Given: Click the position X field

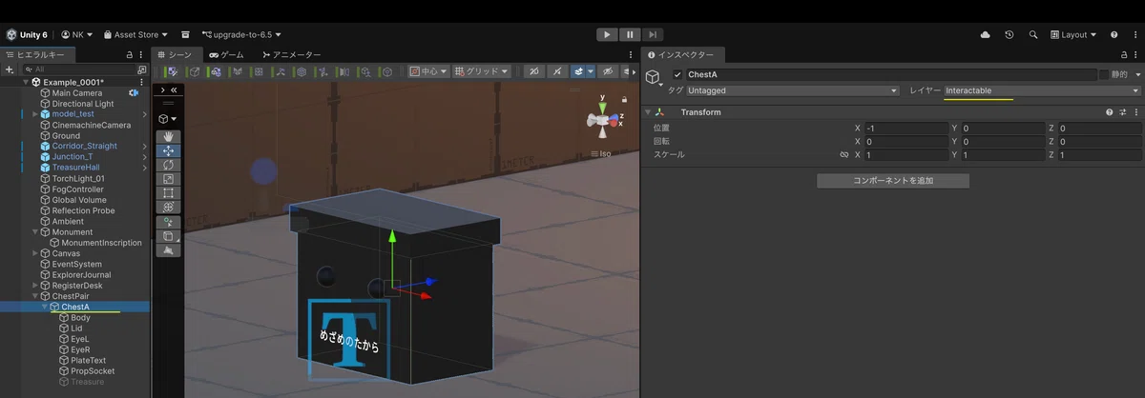Looking at the screenshot, I should (905, 128).
